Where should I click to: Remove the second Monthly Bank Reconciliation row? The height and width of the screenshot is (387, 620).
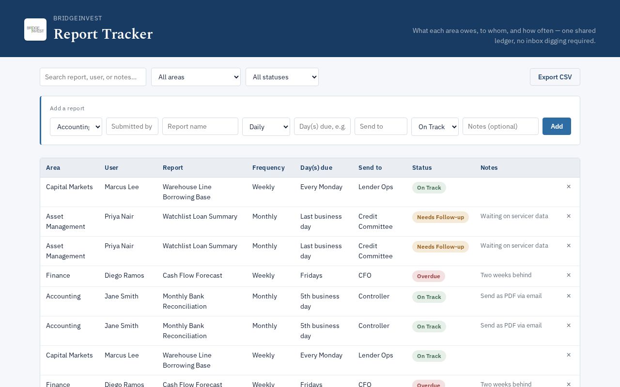tap(569, 326)
